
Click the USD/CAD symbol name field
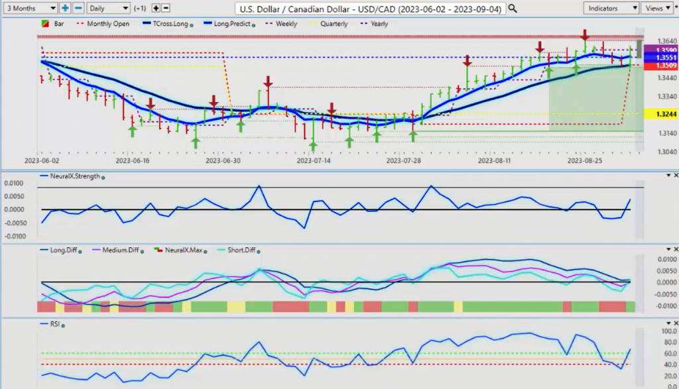pyautogui.click(x=370, y=9)
